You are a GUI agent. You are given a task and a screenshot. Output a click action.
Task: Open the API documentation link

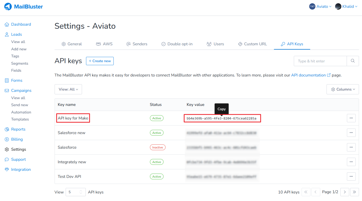(308, 75)
